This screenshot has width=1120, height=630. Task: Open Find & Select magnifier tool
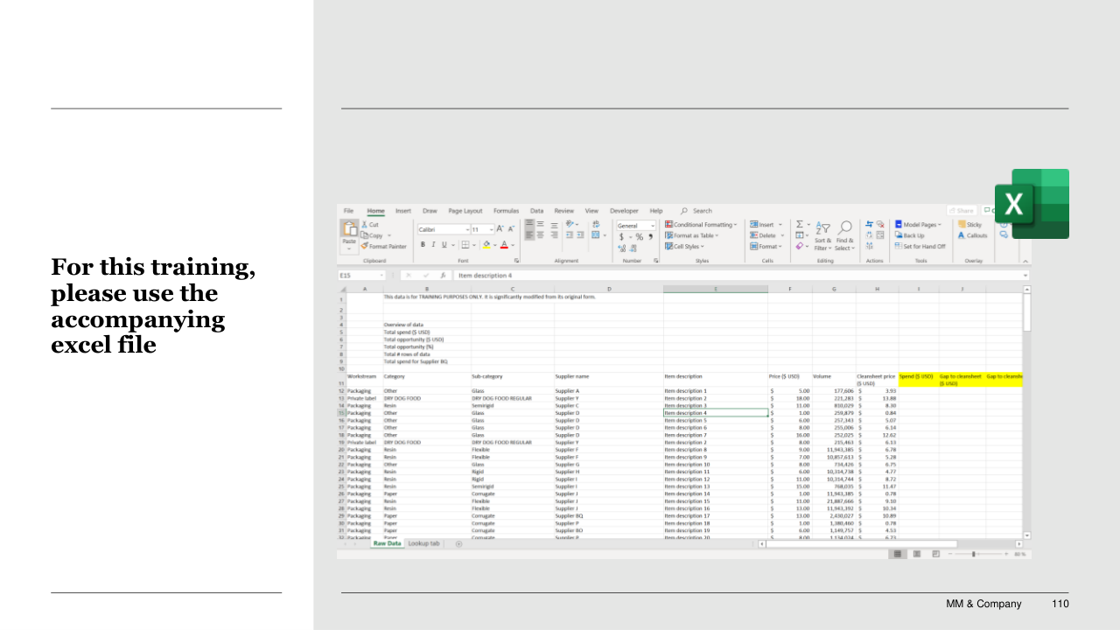(x=844, y=228)
